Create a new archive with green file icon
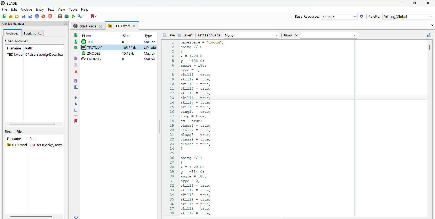The width and height of the screenshot is (435, 219). point(4,16)
